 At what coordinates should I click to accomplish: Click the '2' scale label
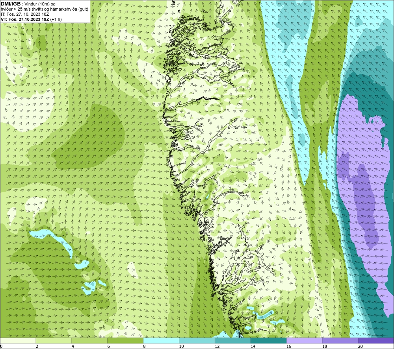pyautogui.click(x=37, y=347)
